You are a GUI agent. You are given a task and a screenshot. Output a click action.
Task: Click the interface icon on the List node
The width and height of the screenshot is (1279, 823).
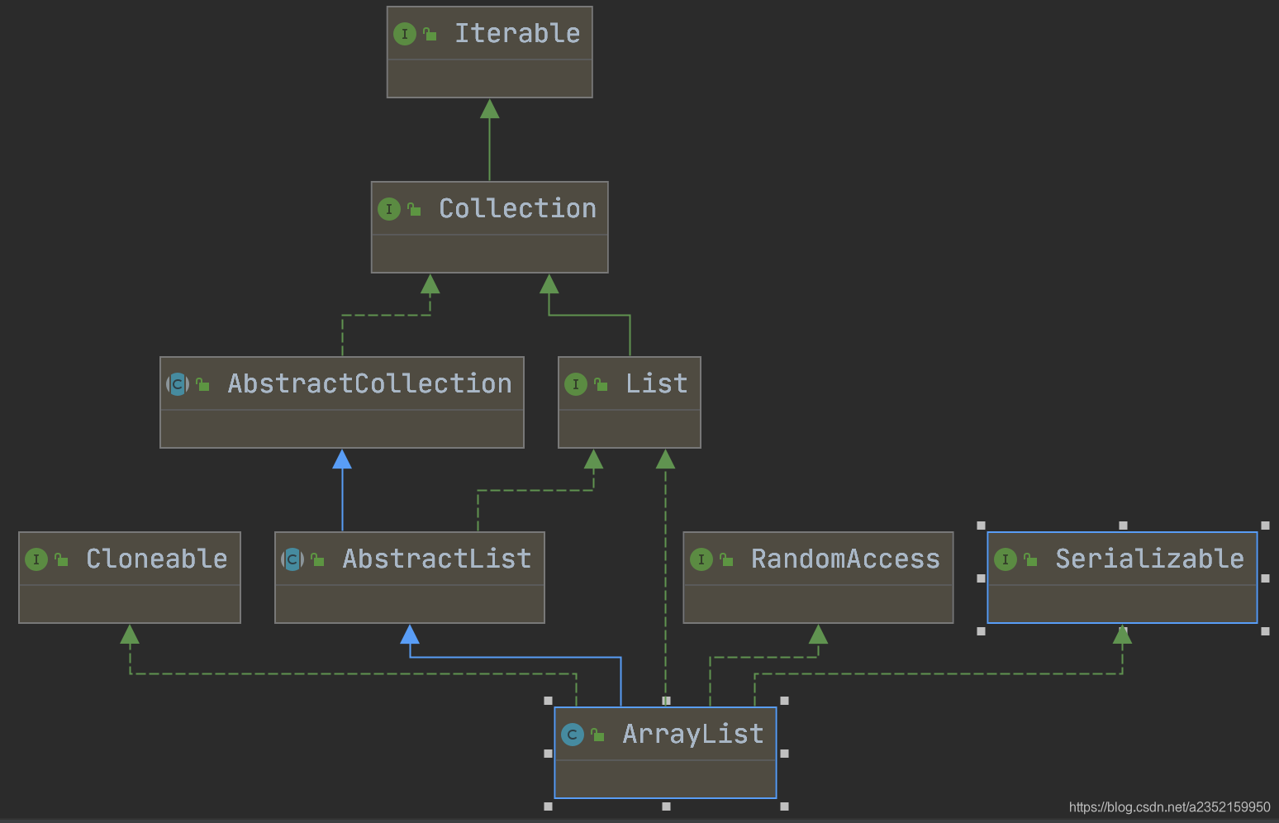575,383
